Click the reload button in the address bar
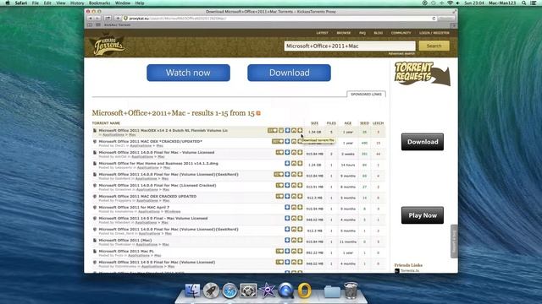This screenshot has width=542, height=304. click(434, 19)
